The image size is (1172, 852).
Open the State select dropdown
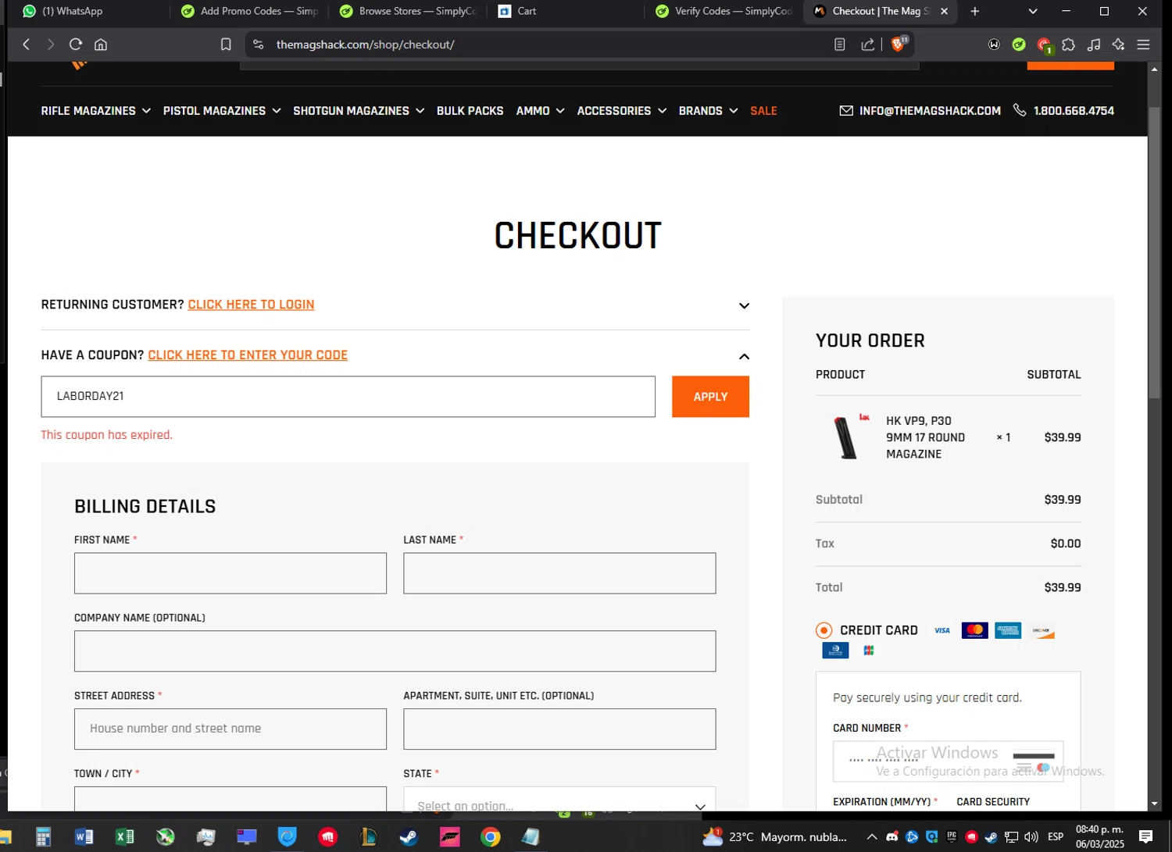[x=559, y=800]
